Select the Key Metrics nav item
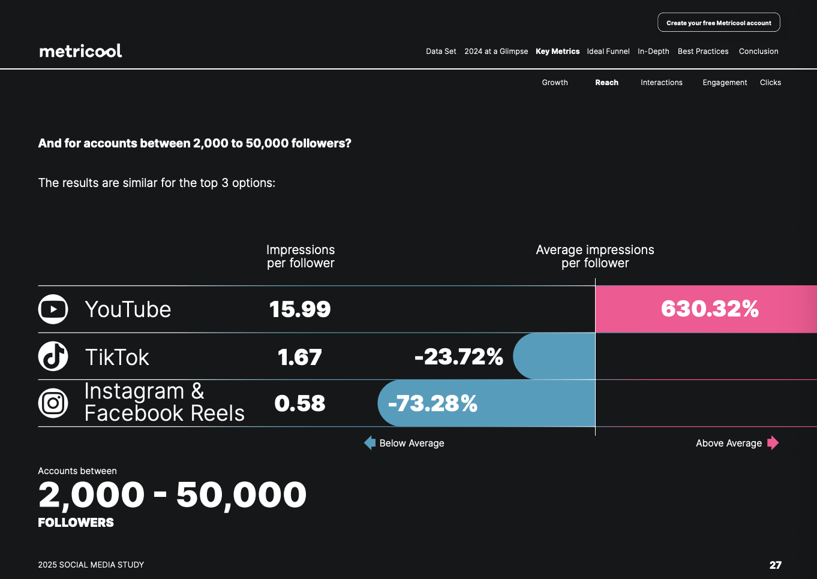This screenshot has width=817, height=579. 557,52
